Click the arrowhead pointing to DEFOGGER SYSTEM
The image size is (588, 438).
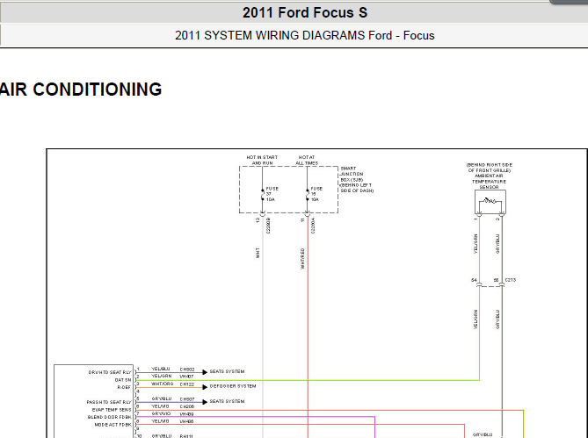click(205, 387)
